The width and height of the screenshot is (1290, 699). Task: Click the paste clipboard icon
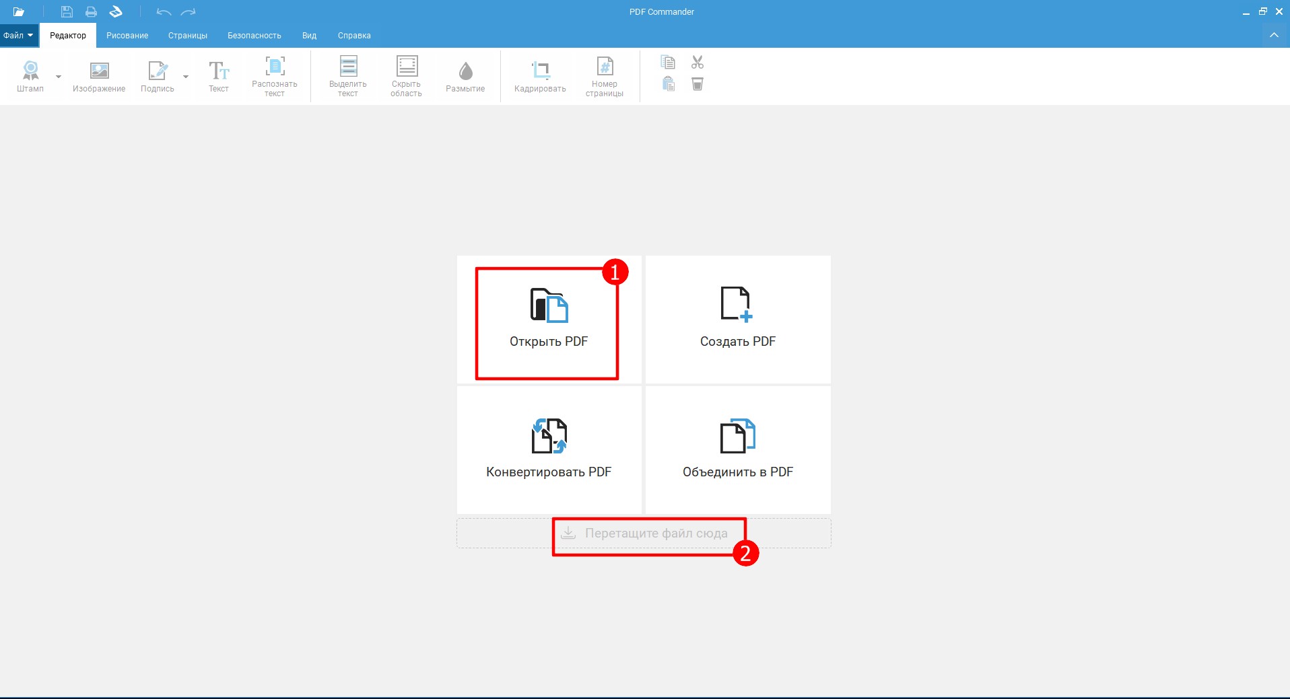(x=668, y=84)
